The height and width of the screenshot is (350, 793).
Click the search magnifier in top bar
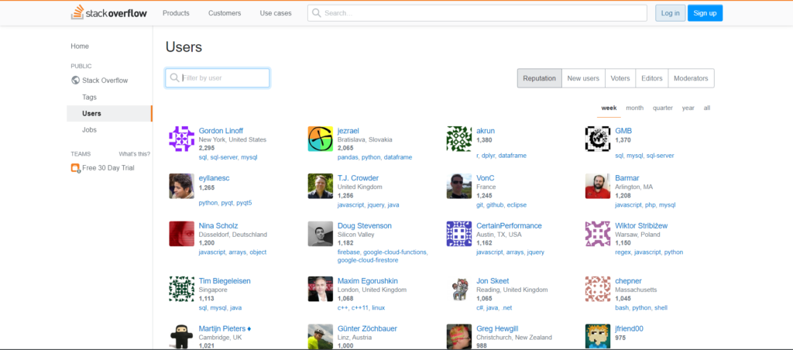tap(317, 13)
